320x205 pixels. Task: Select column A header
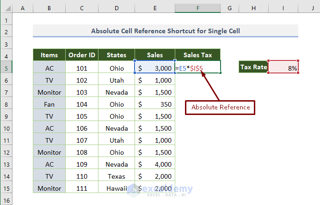23,8
